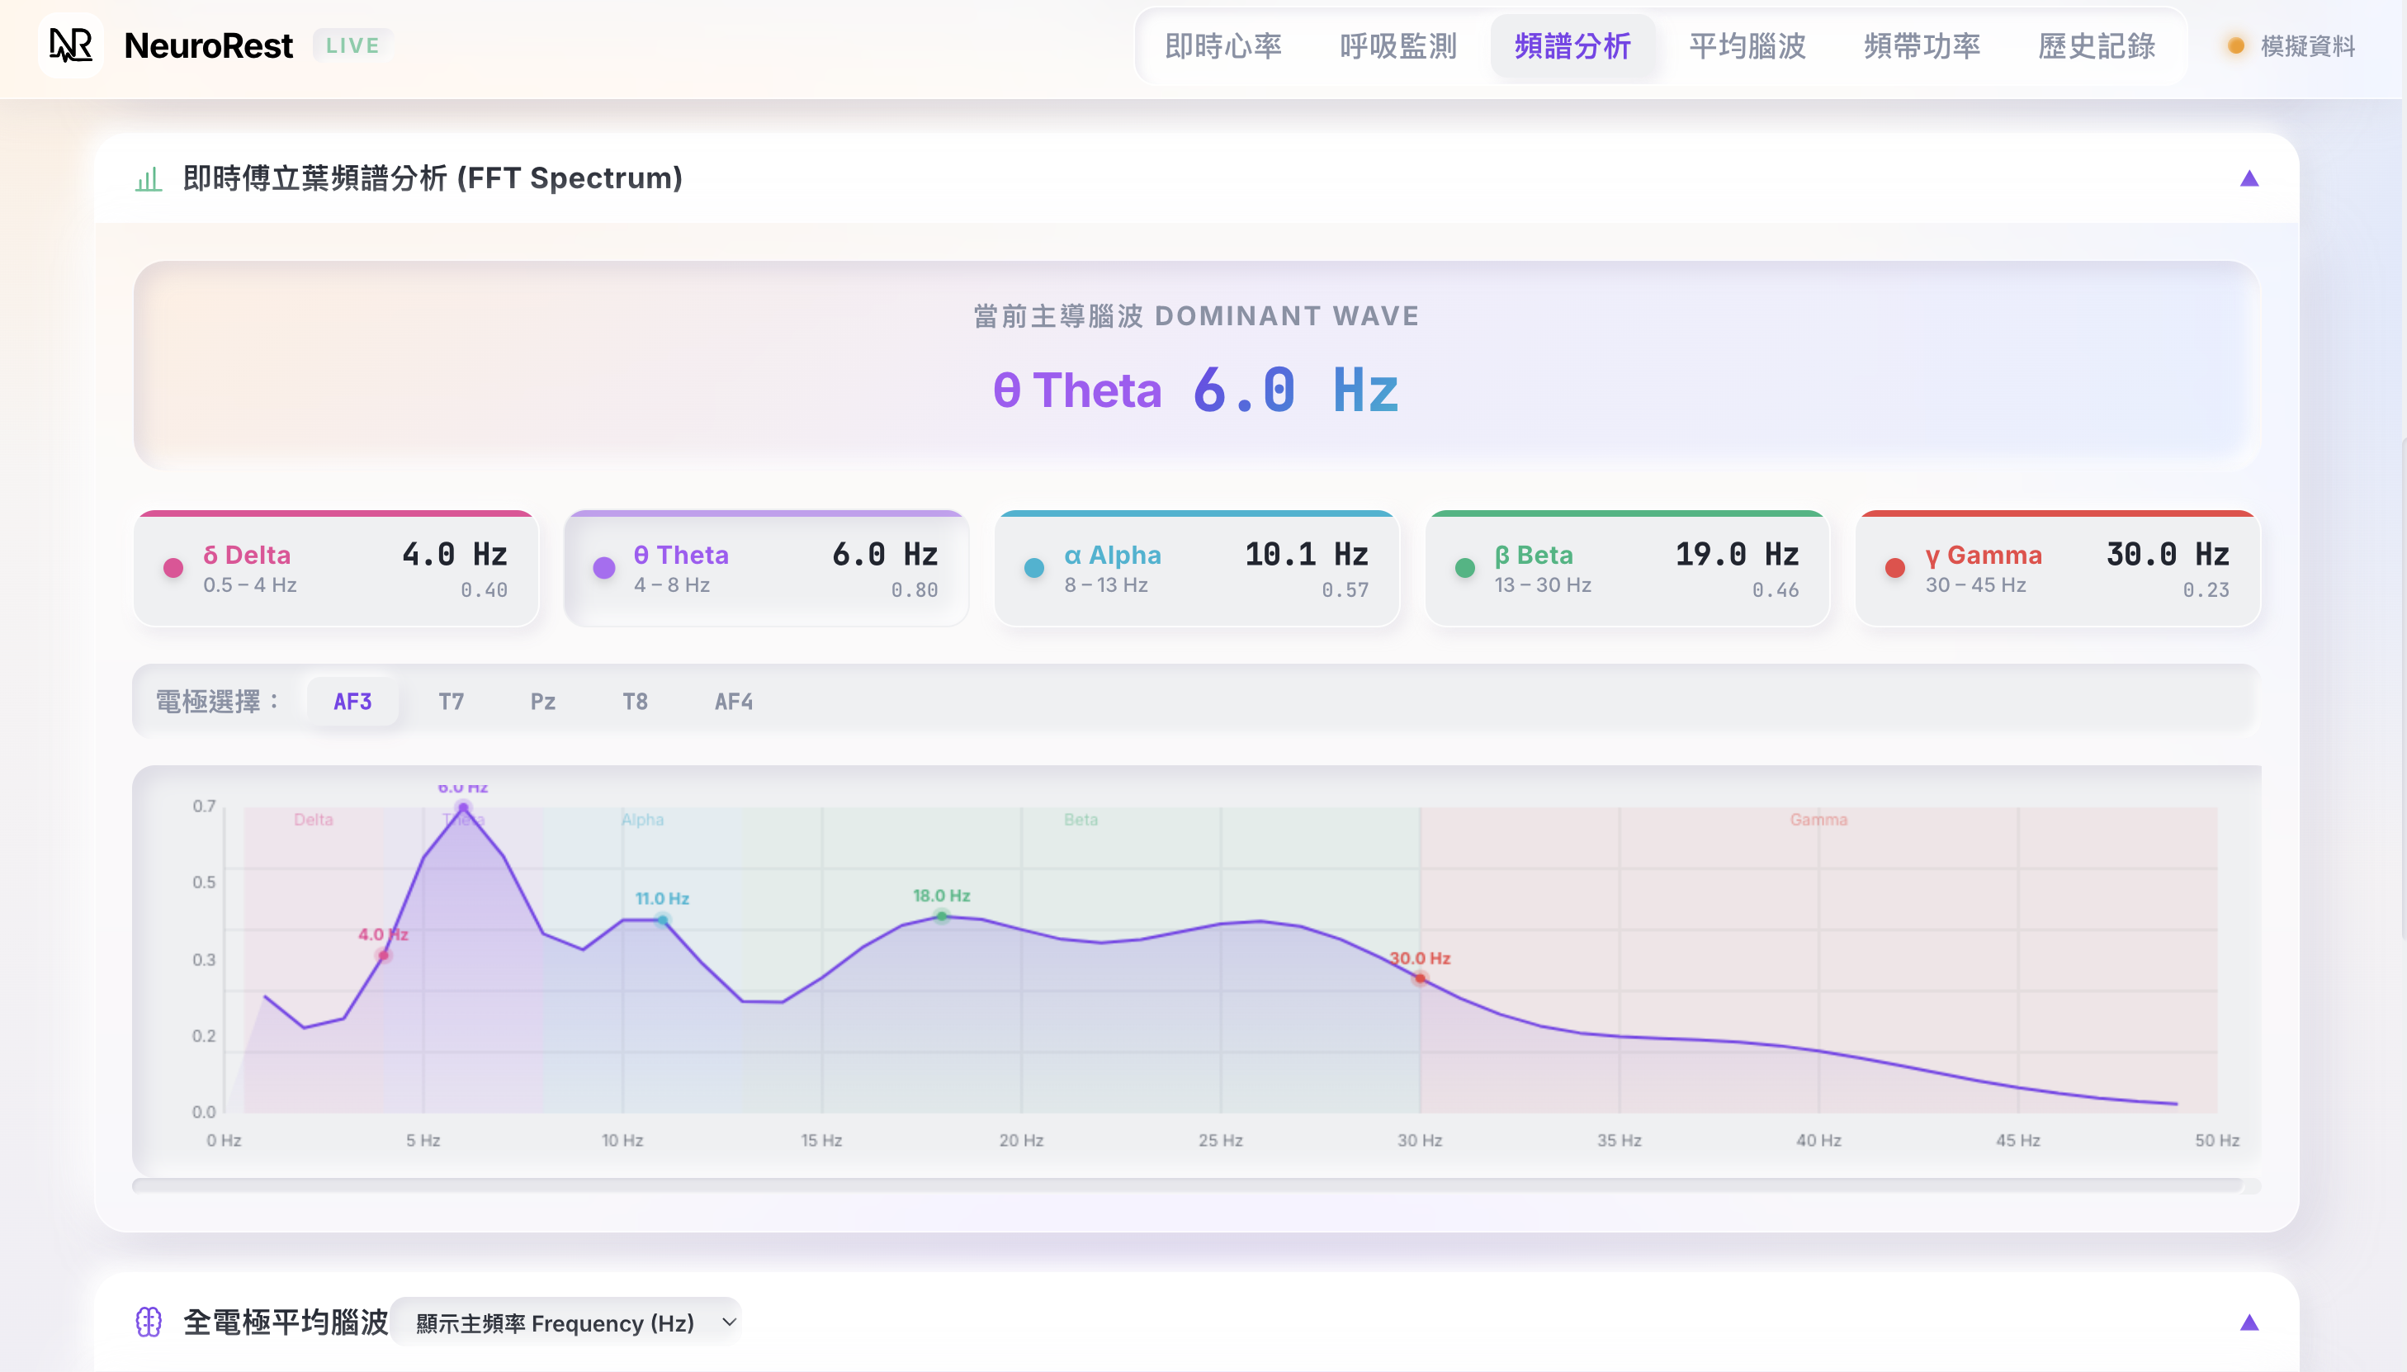
Task: Click the α Alpha band card
Action: (1198, 568)
